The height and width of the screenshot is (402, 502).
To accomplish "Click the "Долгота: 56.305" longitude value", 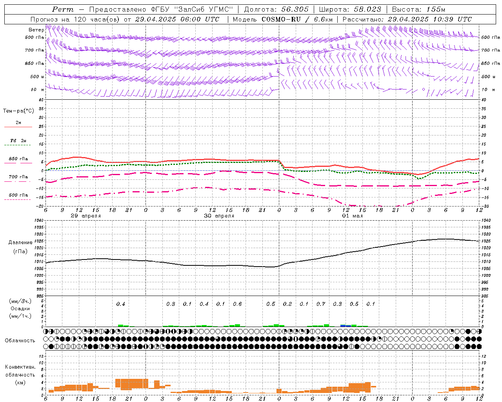I will click(x=276, y=9).
